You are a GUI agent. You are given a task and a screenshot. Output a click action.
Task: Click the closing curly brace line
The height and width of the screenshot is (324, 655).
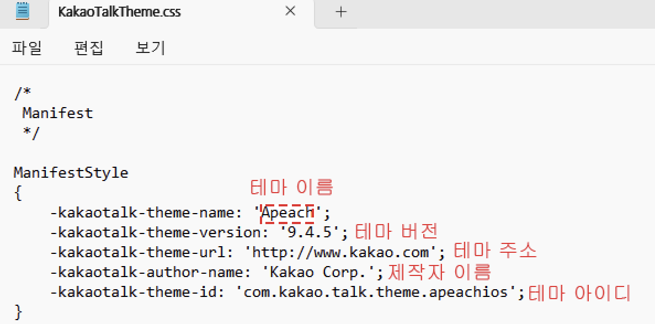tap(18, 311)
